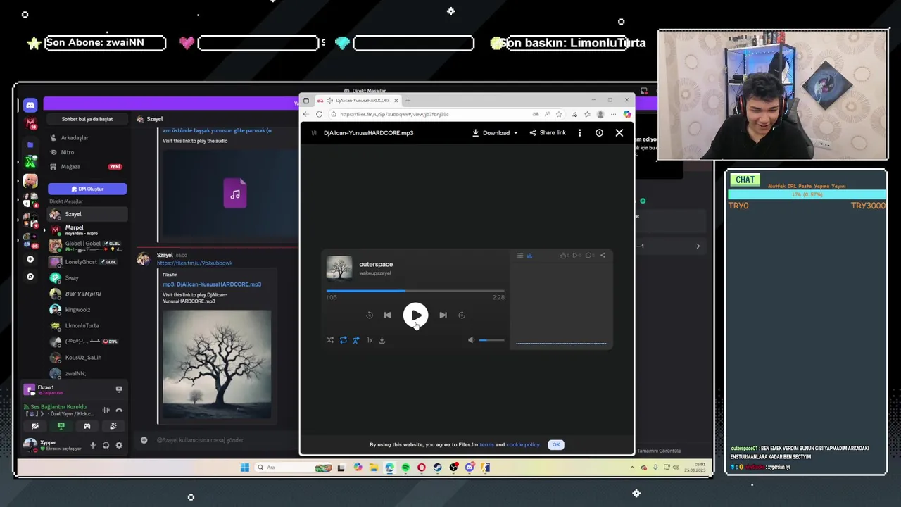Toggle shuffle in the audio player
The height and width of the screenshot is (507, 901).
pos(329,340)
